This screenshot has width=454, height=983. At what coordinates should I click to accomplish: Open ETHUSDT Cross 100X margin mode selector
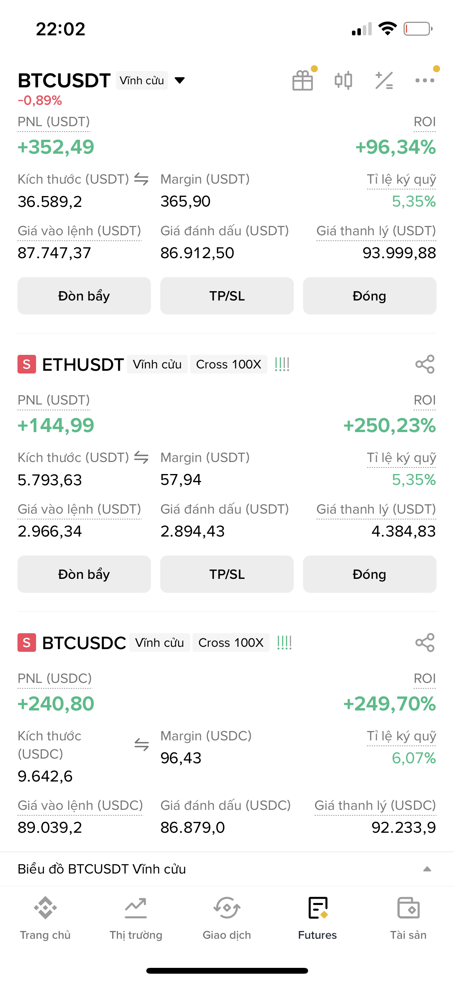[229, 364]
